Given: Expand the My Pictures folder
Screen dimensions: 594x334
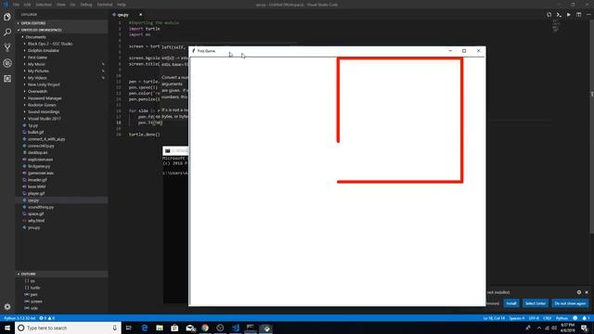Looking at the screenshot, I should 62,71.
